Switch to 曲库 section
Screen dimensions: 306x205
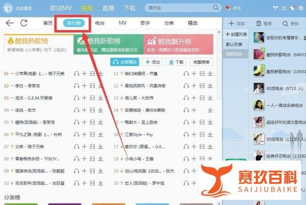click(87, 8)
